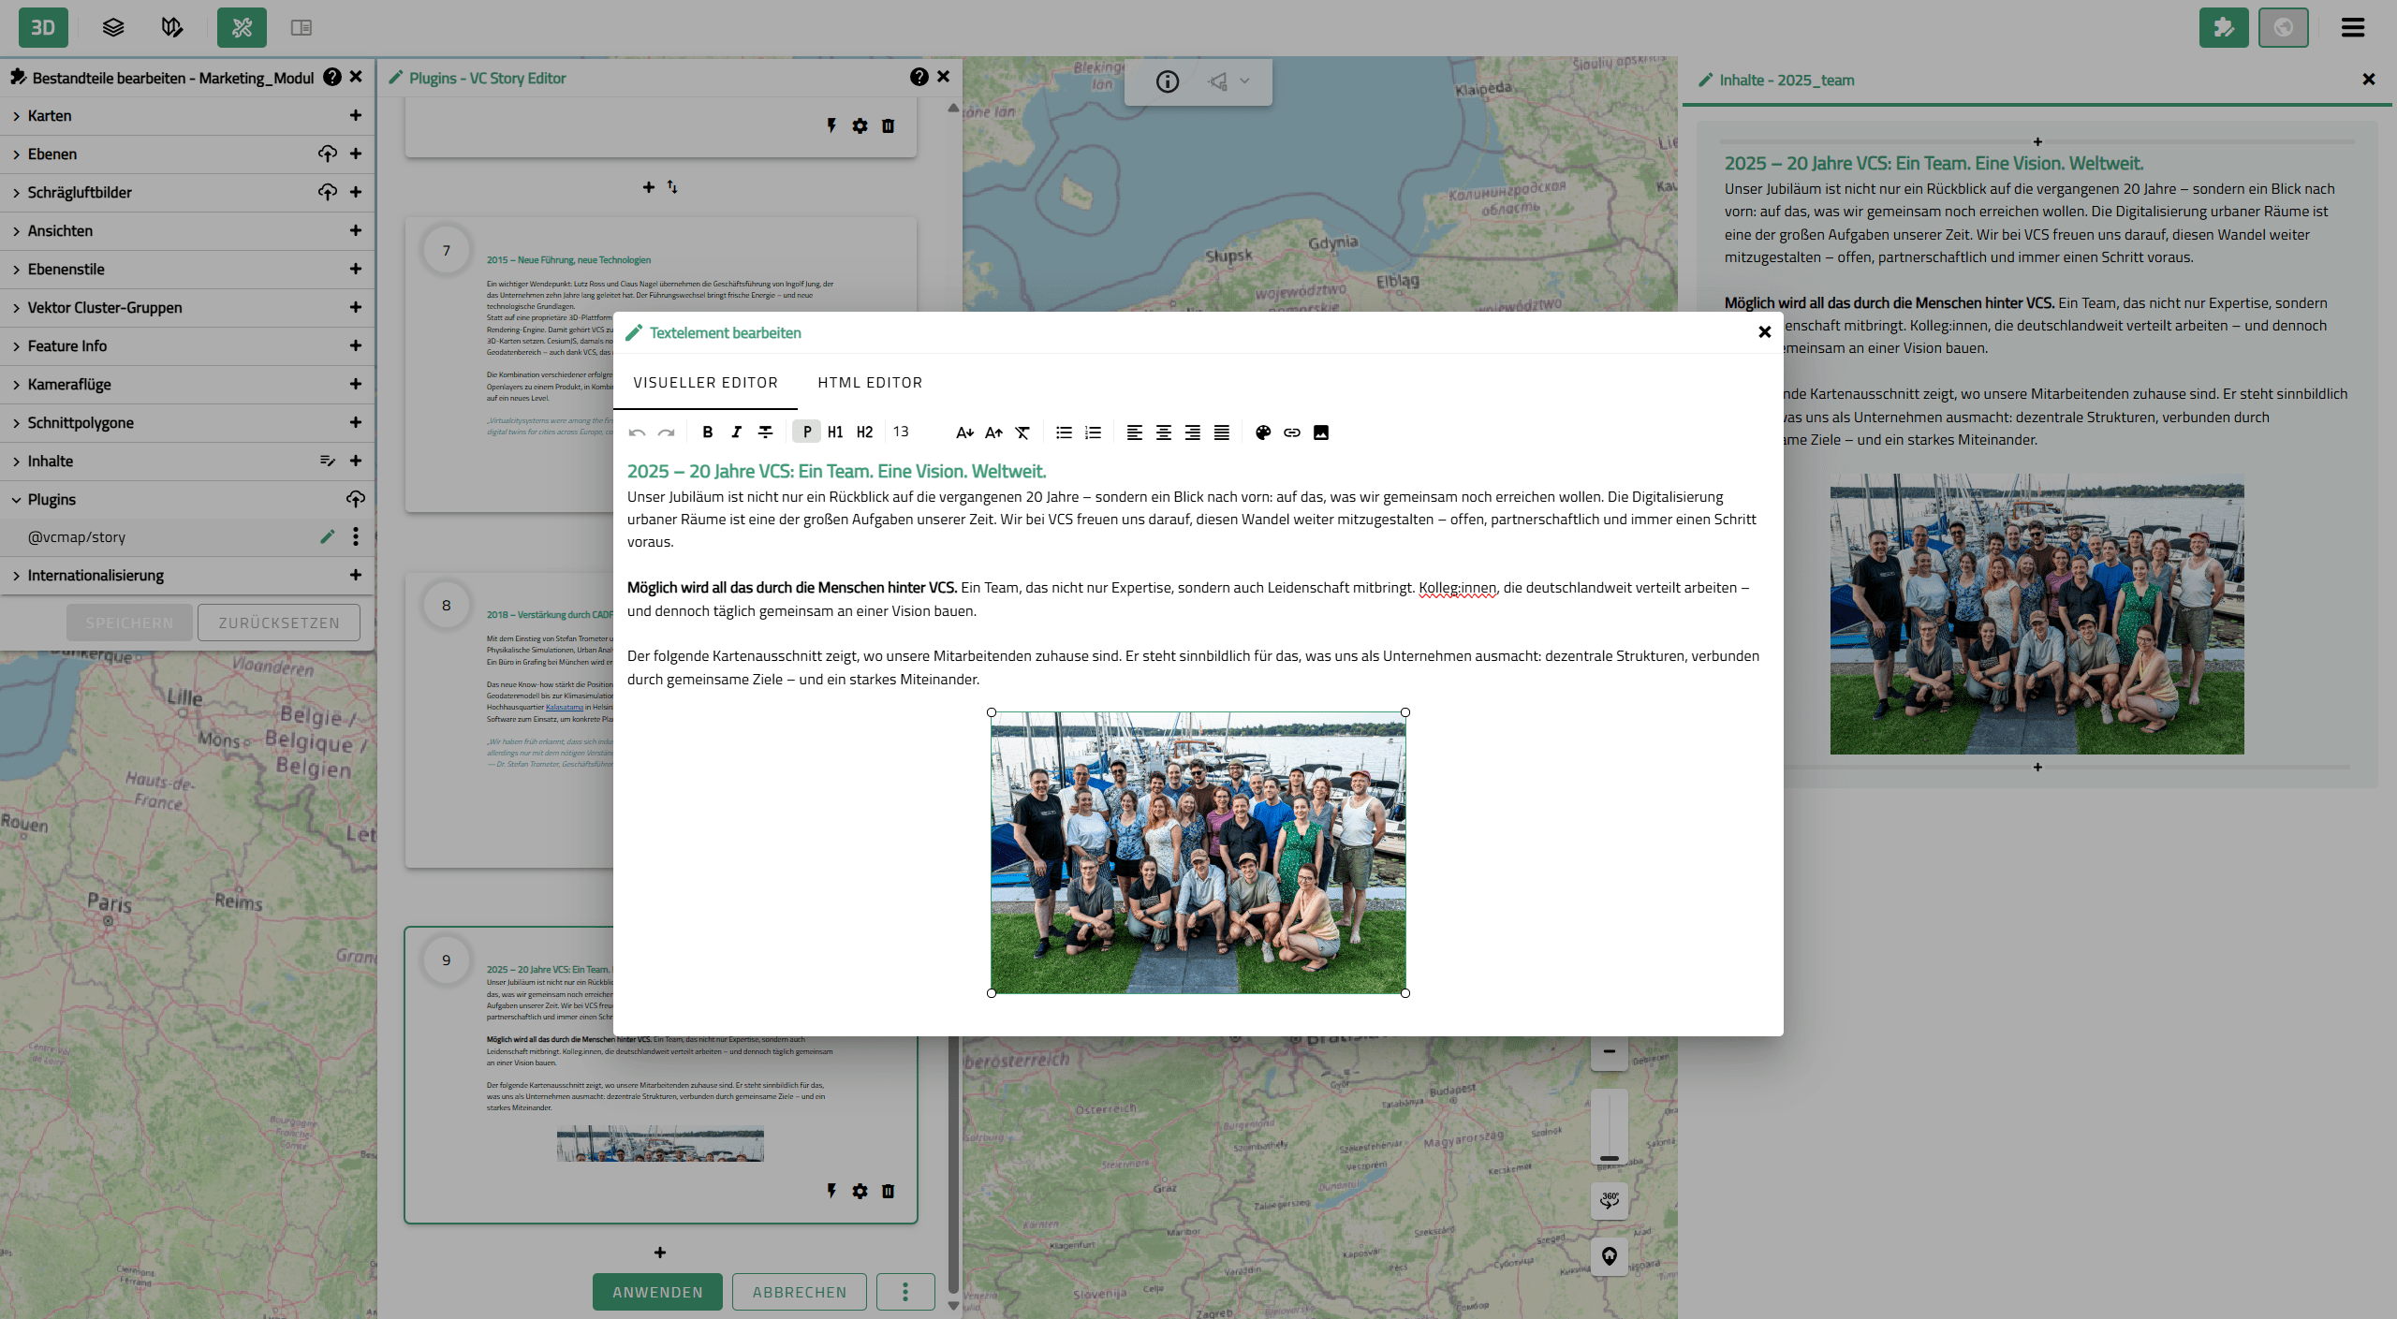
Task: Add new Schnittpolygone entry
Action: (x=356, y=422)
